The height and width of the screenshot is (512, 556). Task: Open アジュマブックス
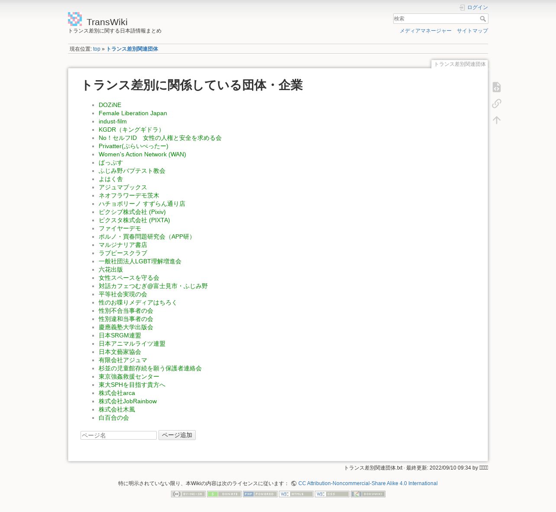tap(123, 187)
